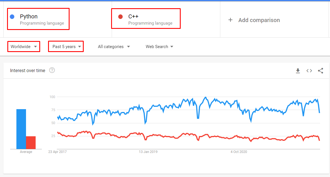
Task: Click the Interest over time heading
Action: pyautogui.click(x=27, y=70)
